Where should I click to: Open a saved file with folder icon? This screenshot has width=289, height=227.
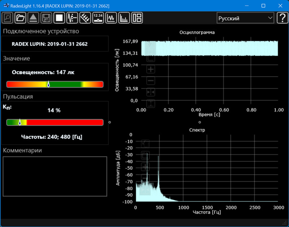click(20, 18)
